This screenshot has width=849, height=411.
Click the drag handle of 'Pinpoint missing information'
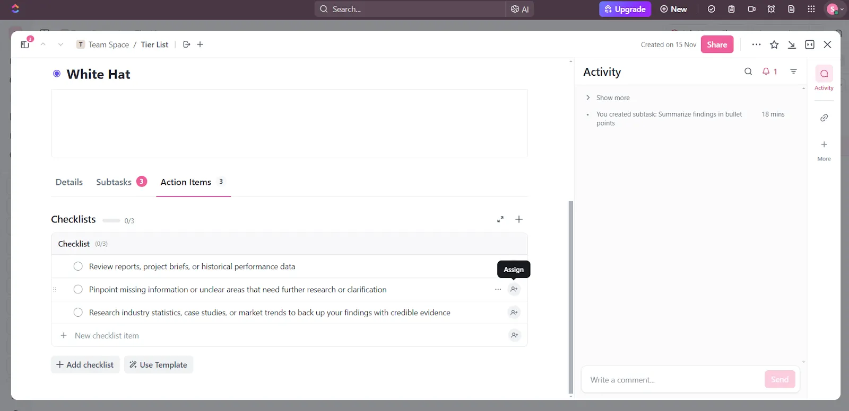pyautogui.click(x=55, y=289)
